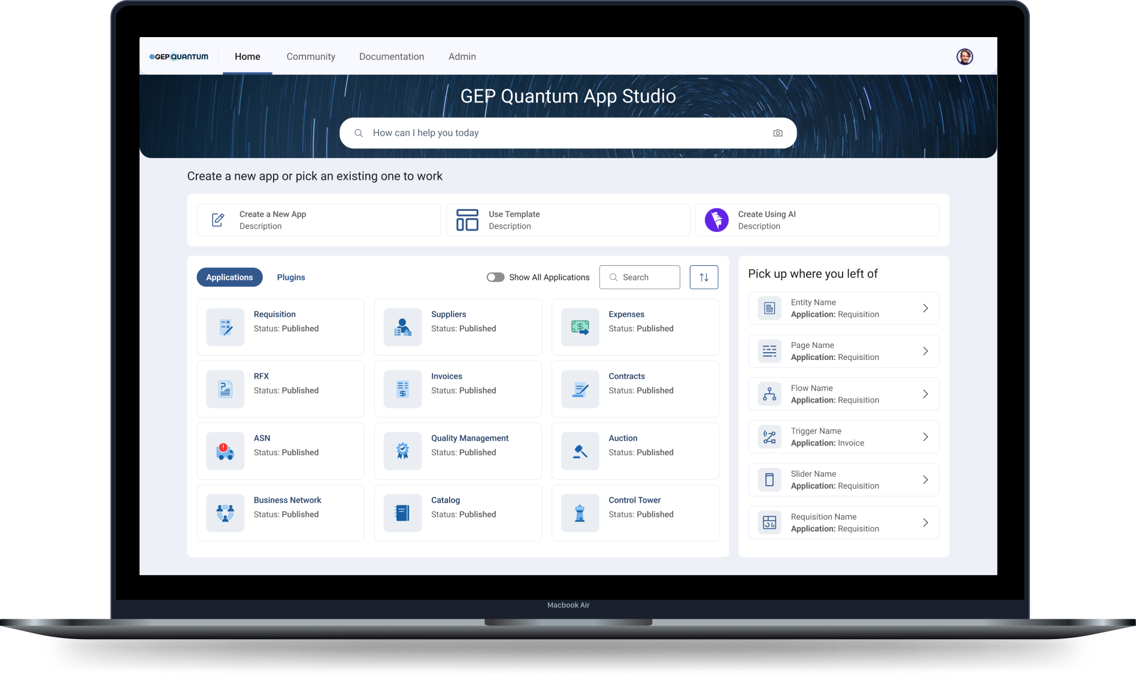This screenshot has width=1136, height=678.
Task: Expand the Requisition Name chevron
Action: click(x=925, y=522)
